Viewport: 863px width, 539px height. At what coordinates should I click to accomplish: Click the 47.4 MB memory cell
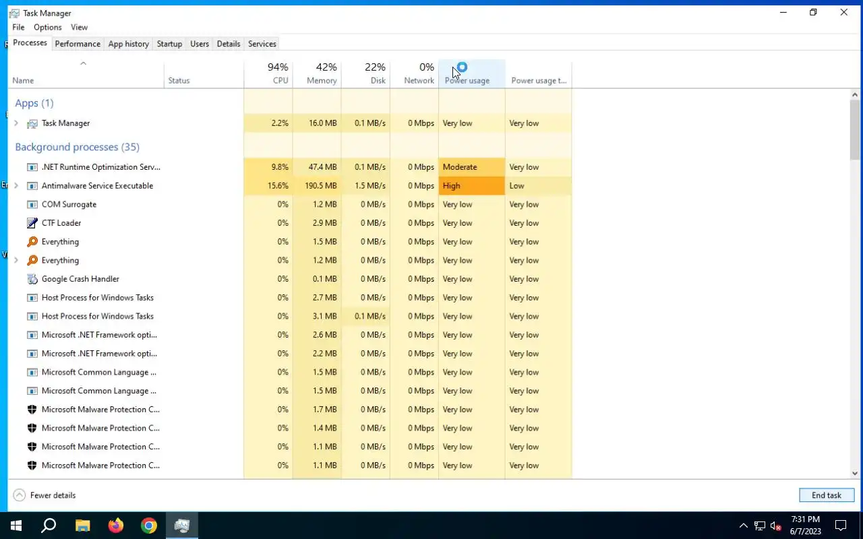(x=317, y=167)
